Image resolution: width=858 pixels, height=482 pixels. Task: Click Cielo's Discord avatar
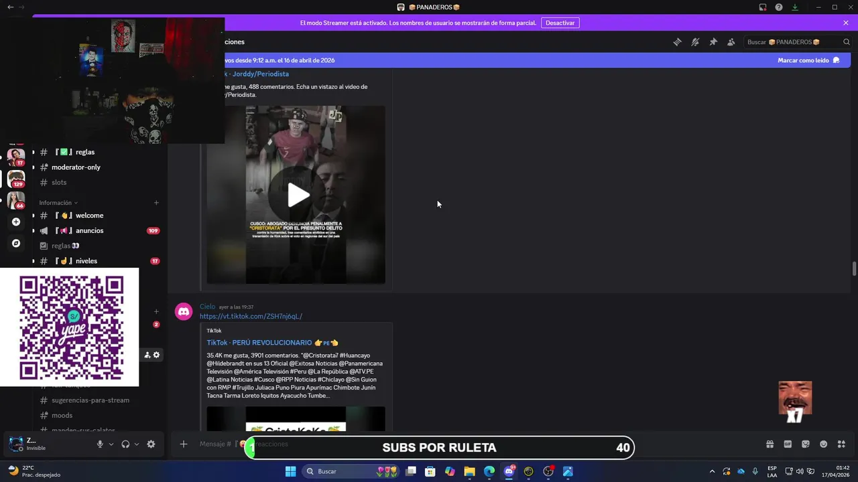[x=184, y=311]
